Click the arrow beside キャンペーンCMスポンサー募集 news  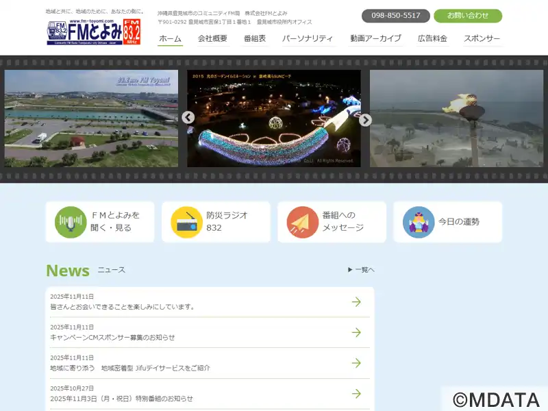[x=356, y=332]
